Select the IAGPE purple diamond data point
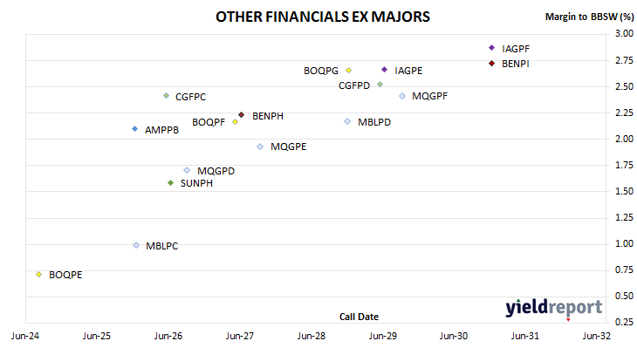The height and width of the screenshot is (348, 637). click(x=384, y=70)
